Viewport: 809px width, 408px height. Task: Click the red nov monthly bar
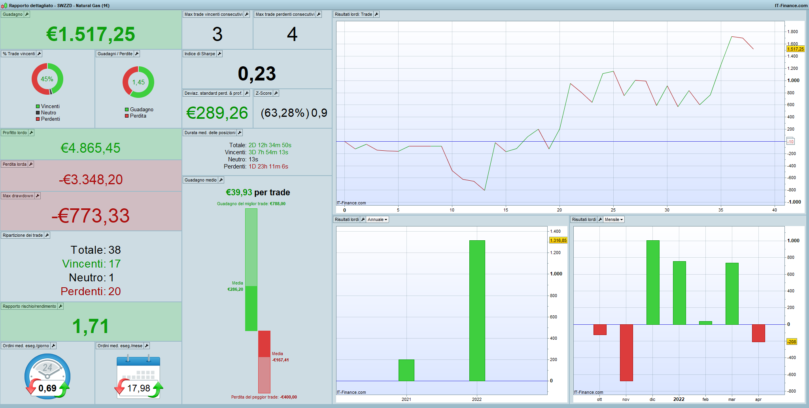[626, 353]
